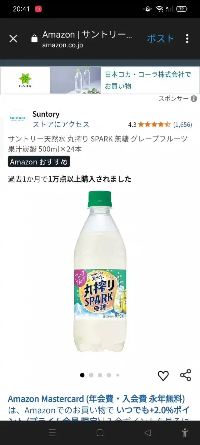View the 1,656 customer reviews count
This screenshot has width=200, height=445.
coord(182,125)
